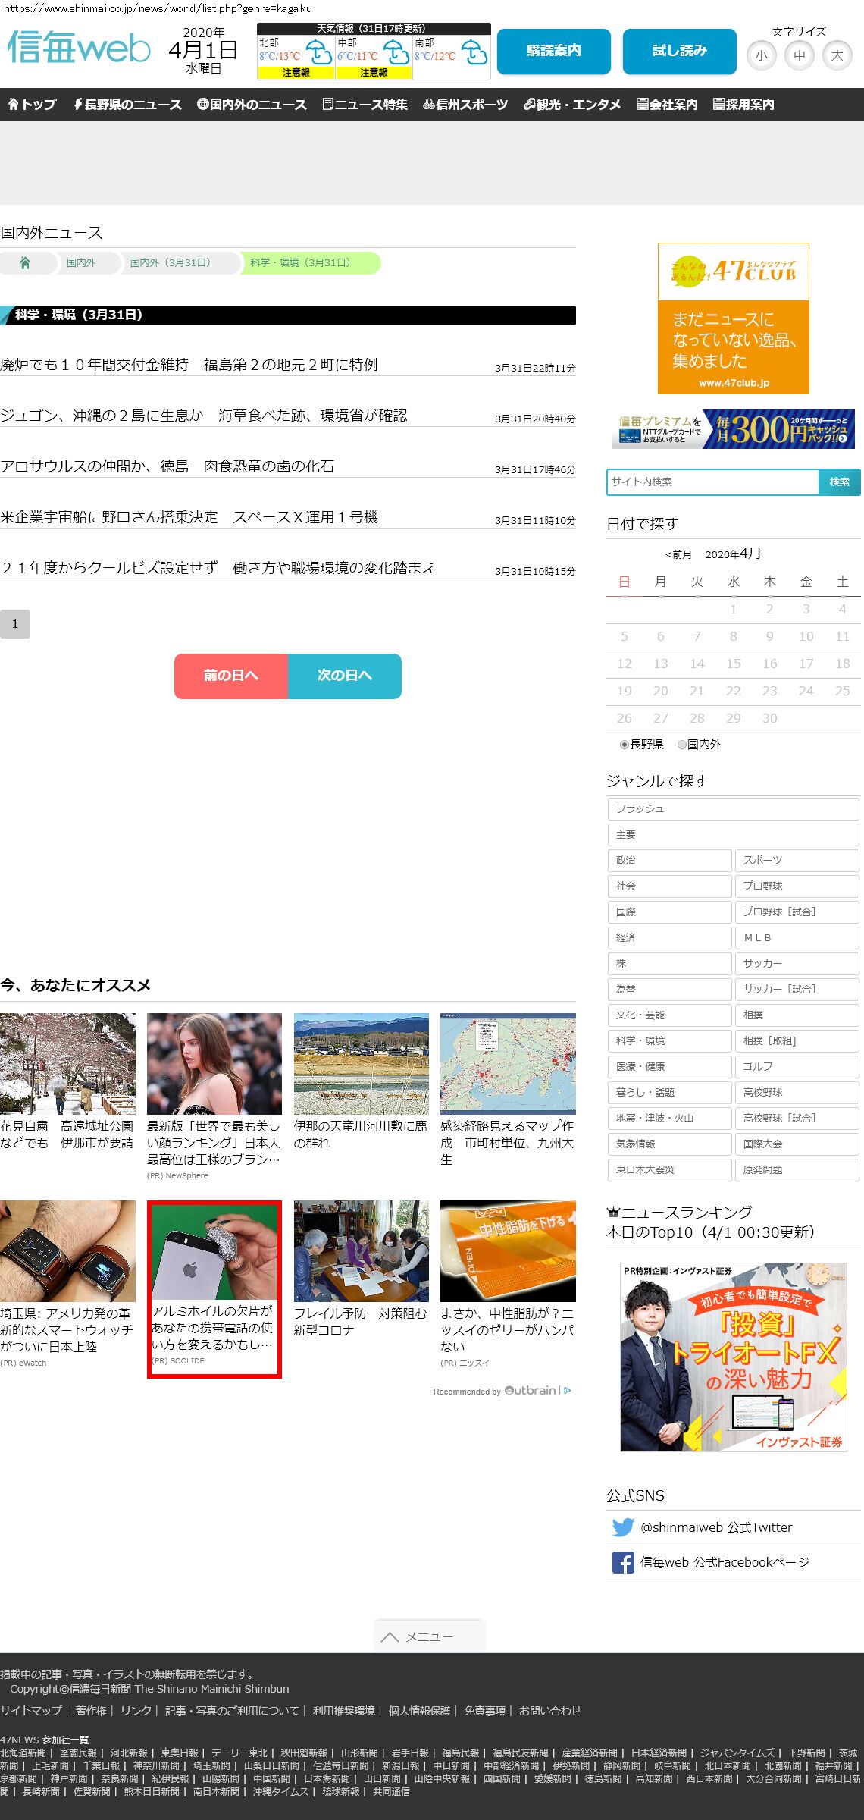Open the official Facebook icon
The image size is (864, 1820).
623,1562
